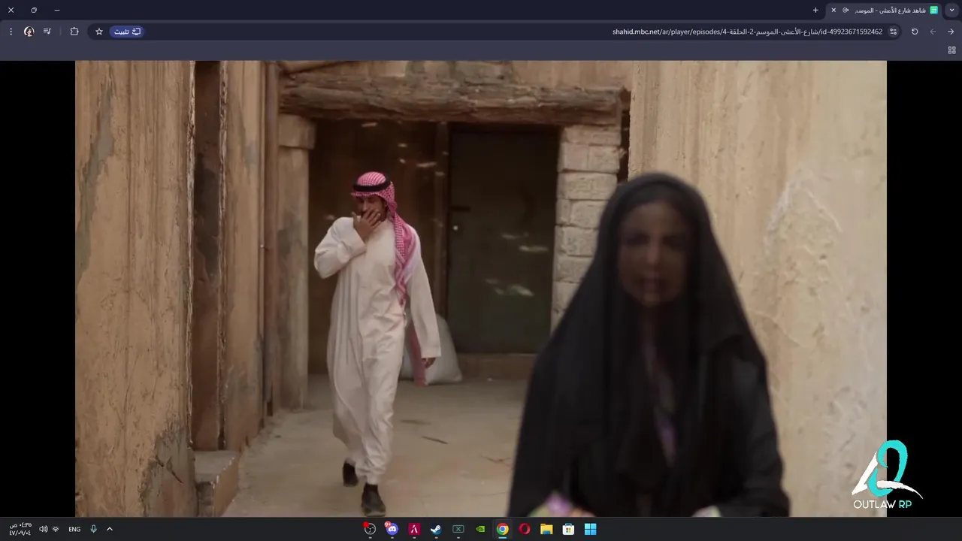The image size is (962, 541).
Task: Open File Explorer from taskbar
Action: point(546,529)
